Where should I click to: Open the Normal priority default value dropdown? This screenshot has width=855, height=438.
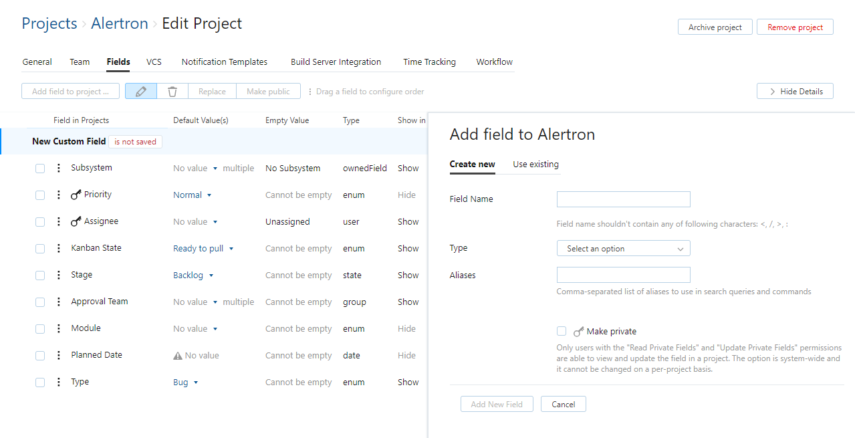(191, 195)
